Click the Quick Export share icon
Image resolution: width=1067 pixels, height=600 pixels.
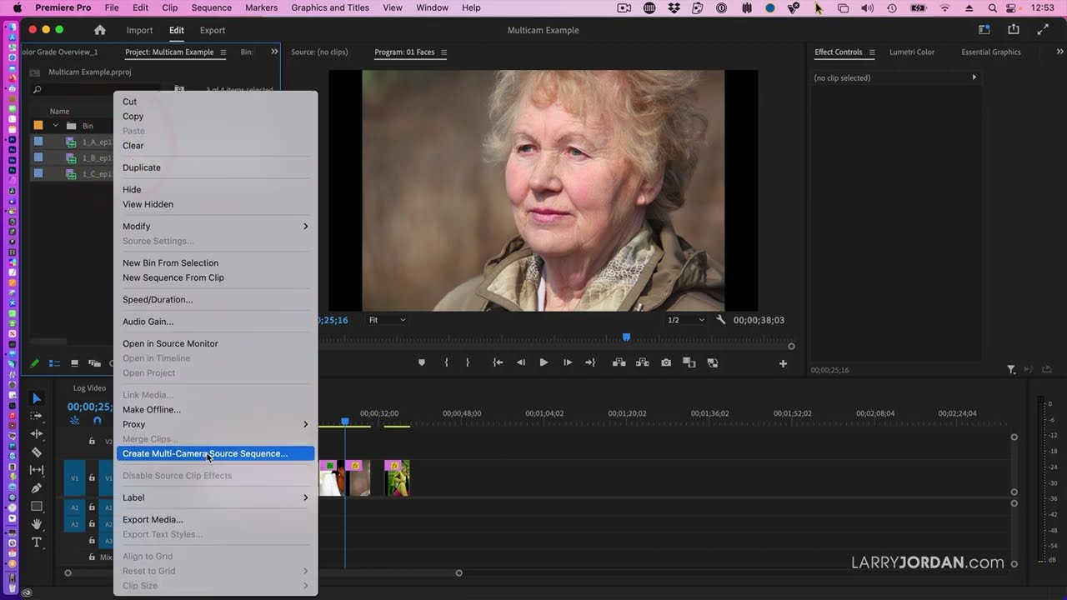click(1014, 30)
